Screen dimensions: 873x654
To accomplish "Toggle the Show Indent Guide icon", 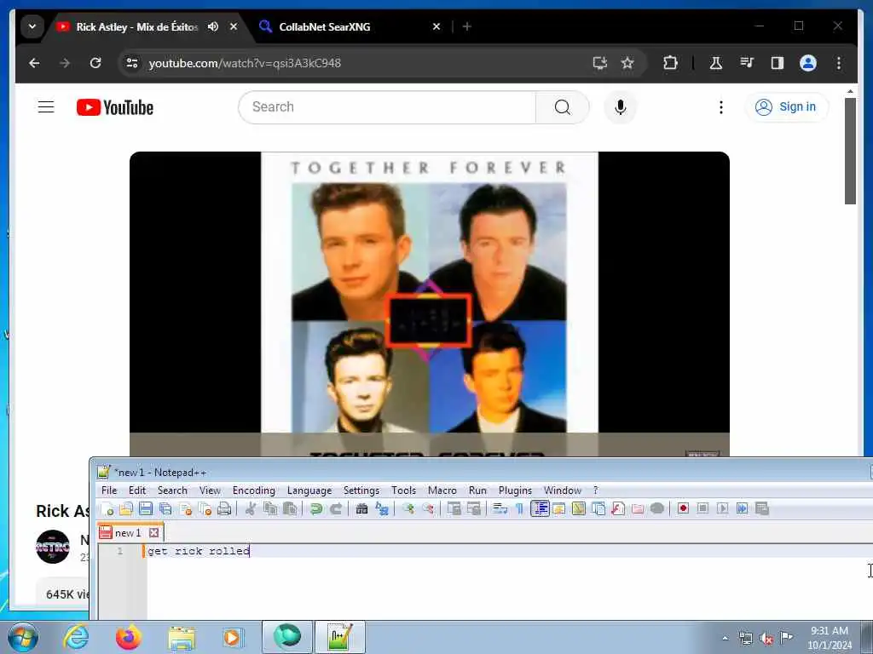I will [540, 509].
